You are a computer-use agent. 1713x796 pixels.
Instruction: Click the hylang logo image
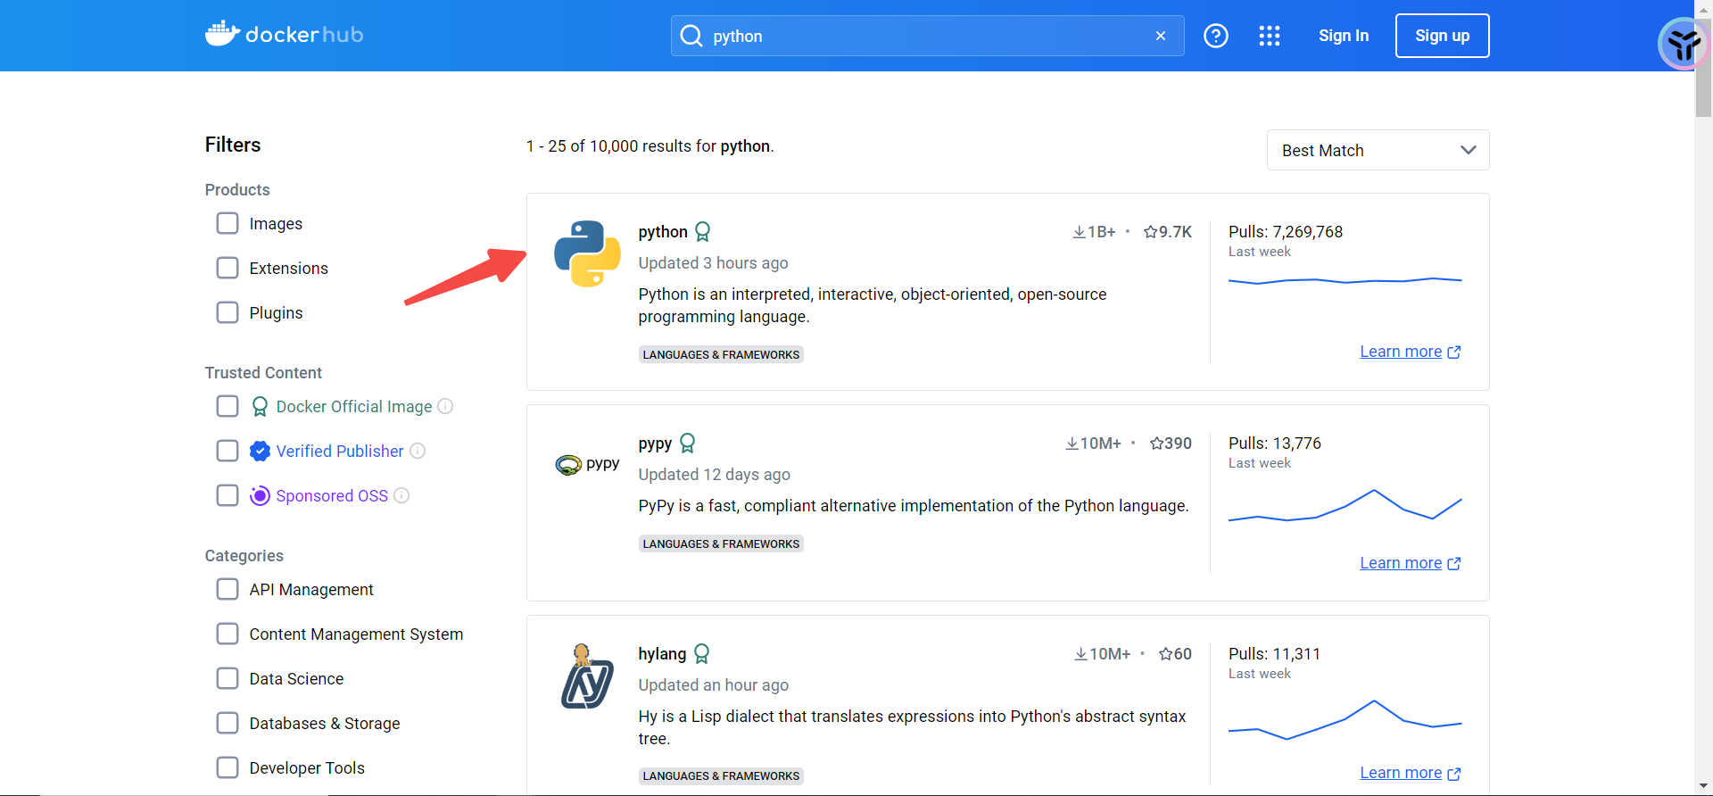[587, 676]
